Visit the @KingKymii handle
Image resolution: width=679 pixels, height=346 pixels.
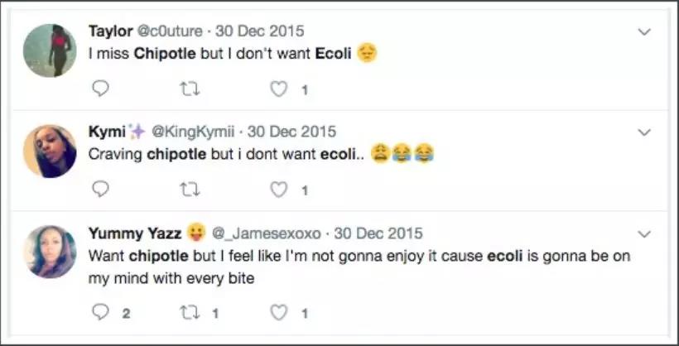point(195,132)
